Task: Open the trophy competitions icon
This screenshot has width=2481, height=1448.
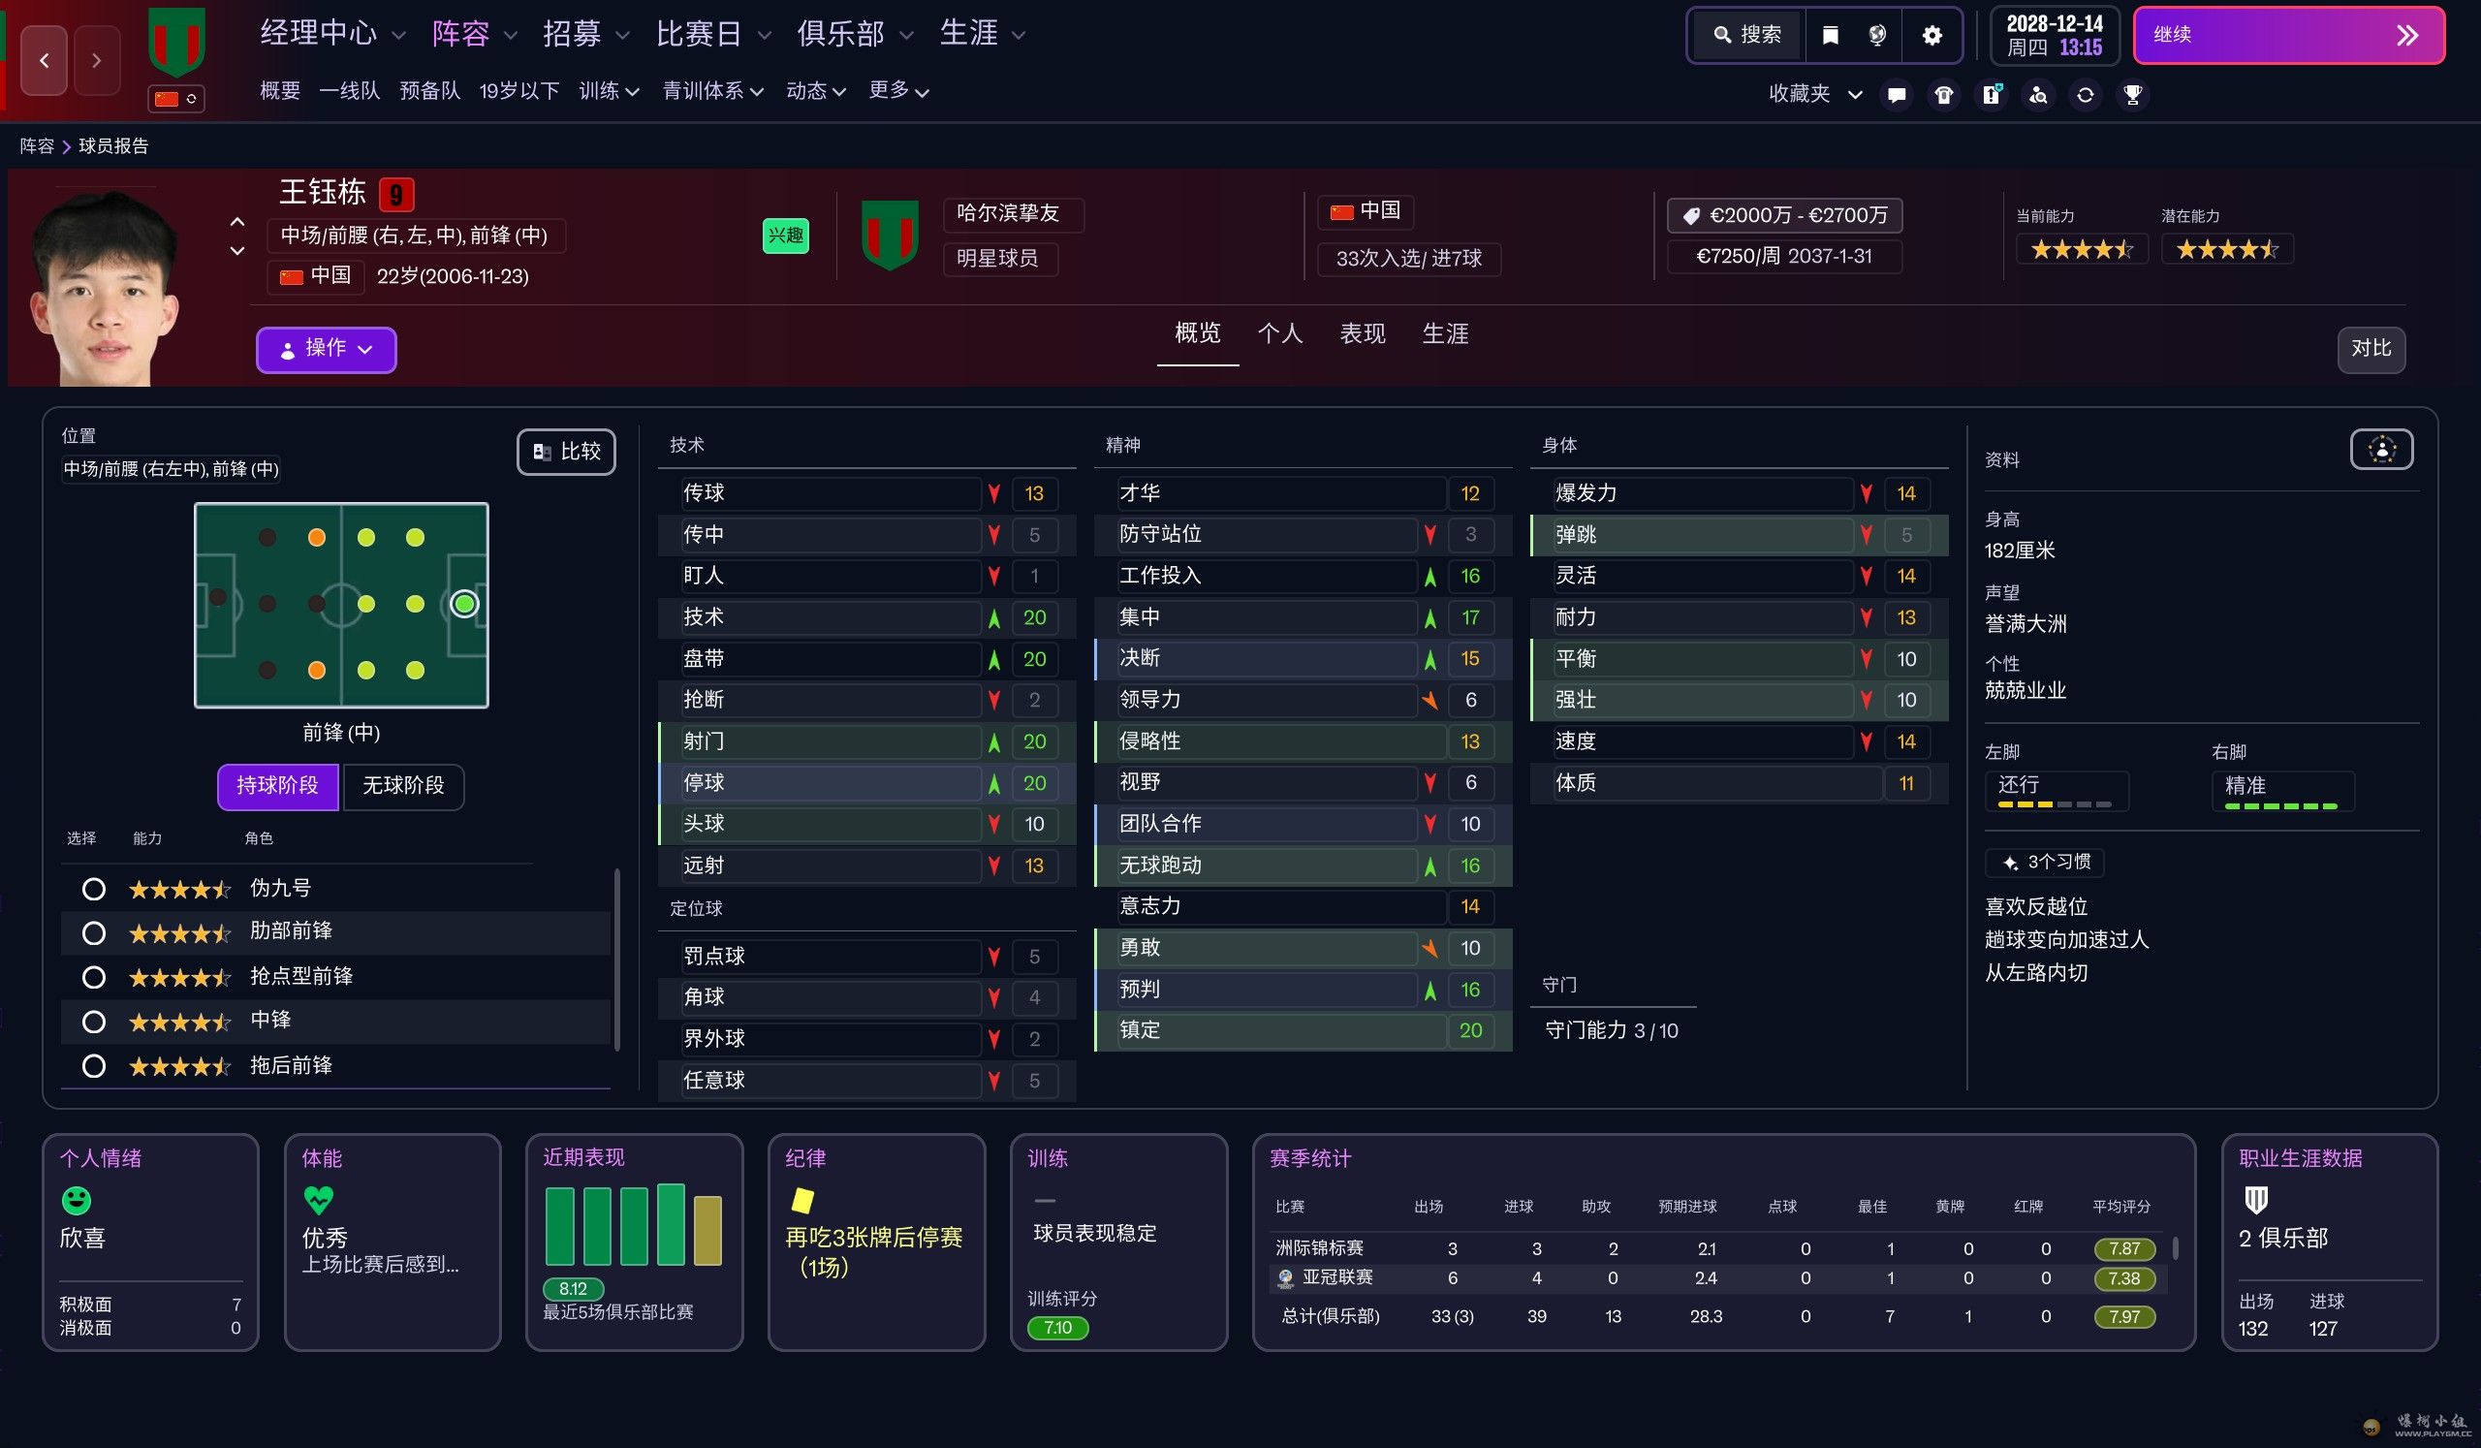Action: [x=2132, y=95]
